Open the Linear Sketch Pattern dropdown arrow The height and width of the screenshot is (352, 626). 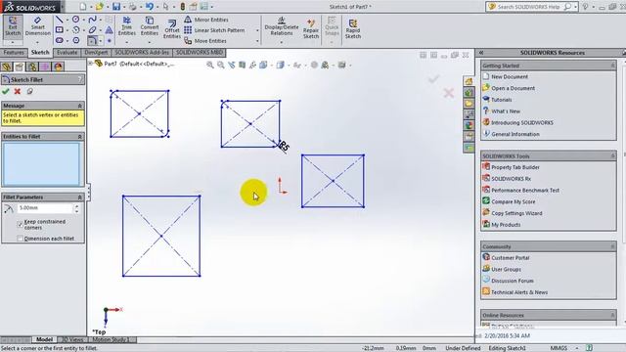[257, 30]
